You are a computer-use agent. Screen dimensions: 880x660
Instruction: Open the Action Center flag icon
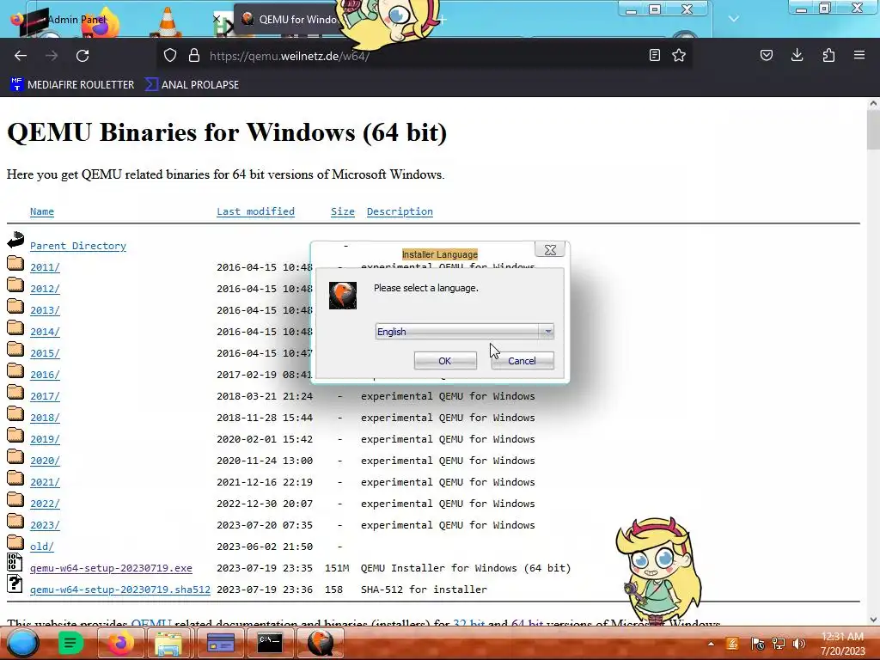point(758,644)
